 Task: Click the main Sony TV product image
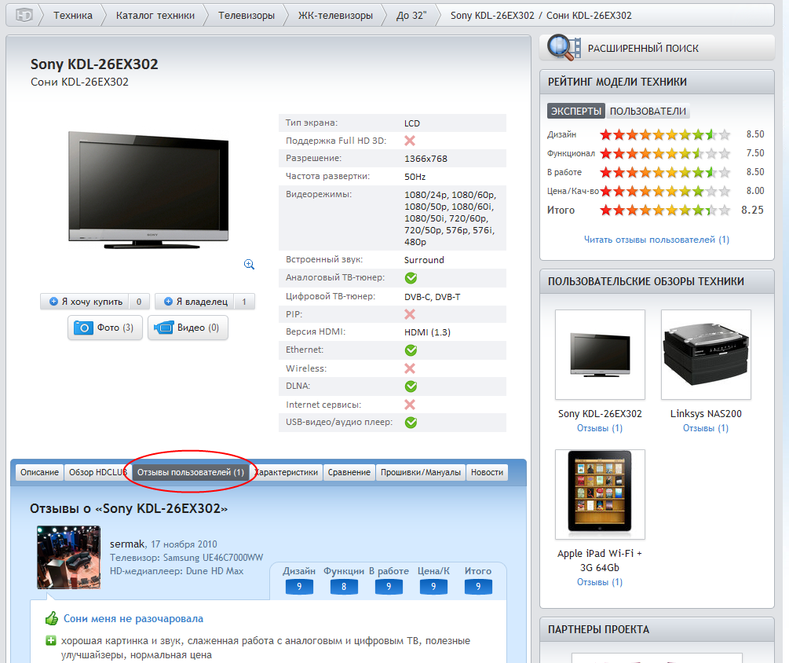tap(148, 190)
